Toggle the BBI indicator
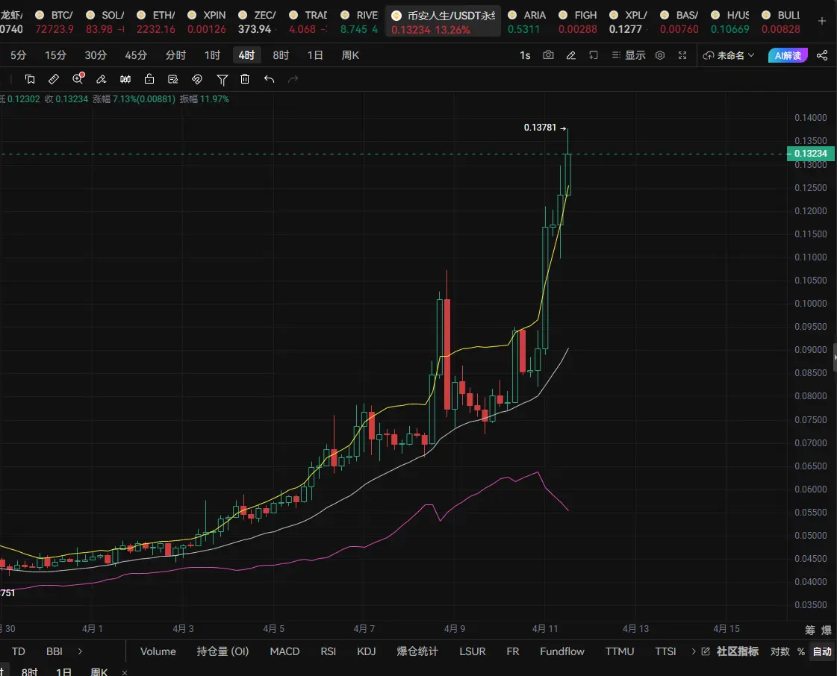837x676 pixels. pos(55,651)
